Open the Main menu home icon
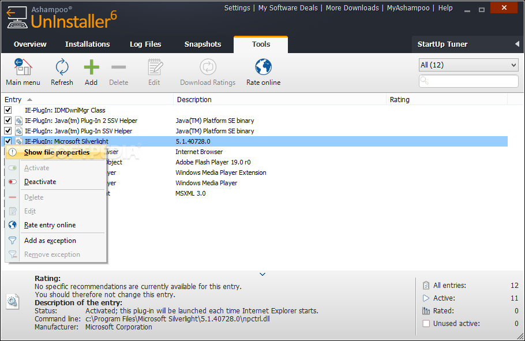525x341 pixels. click(23, 67)
